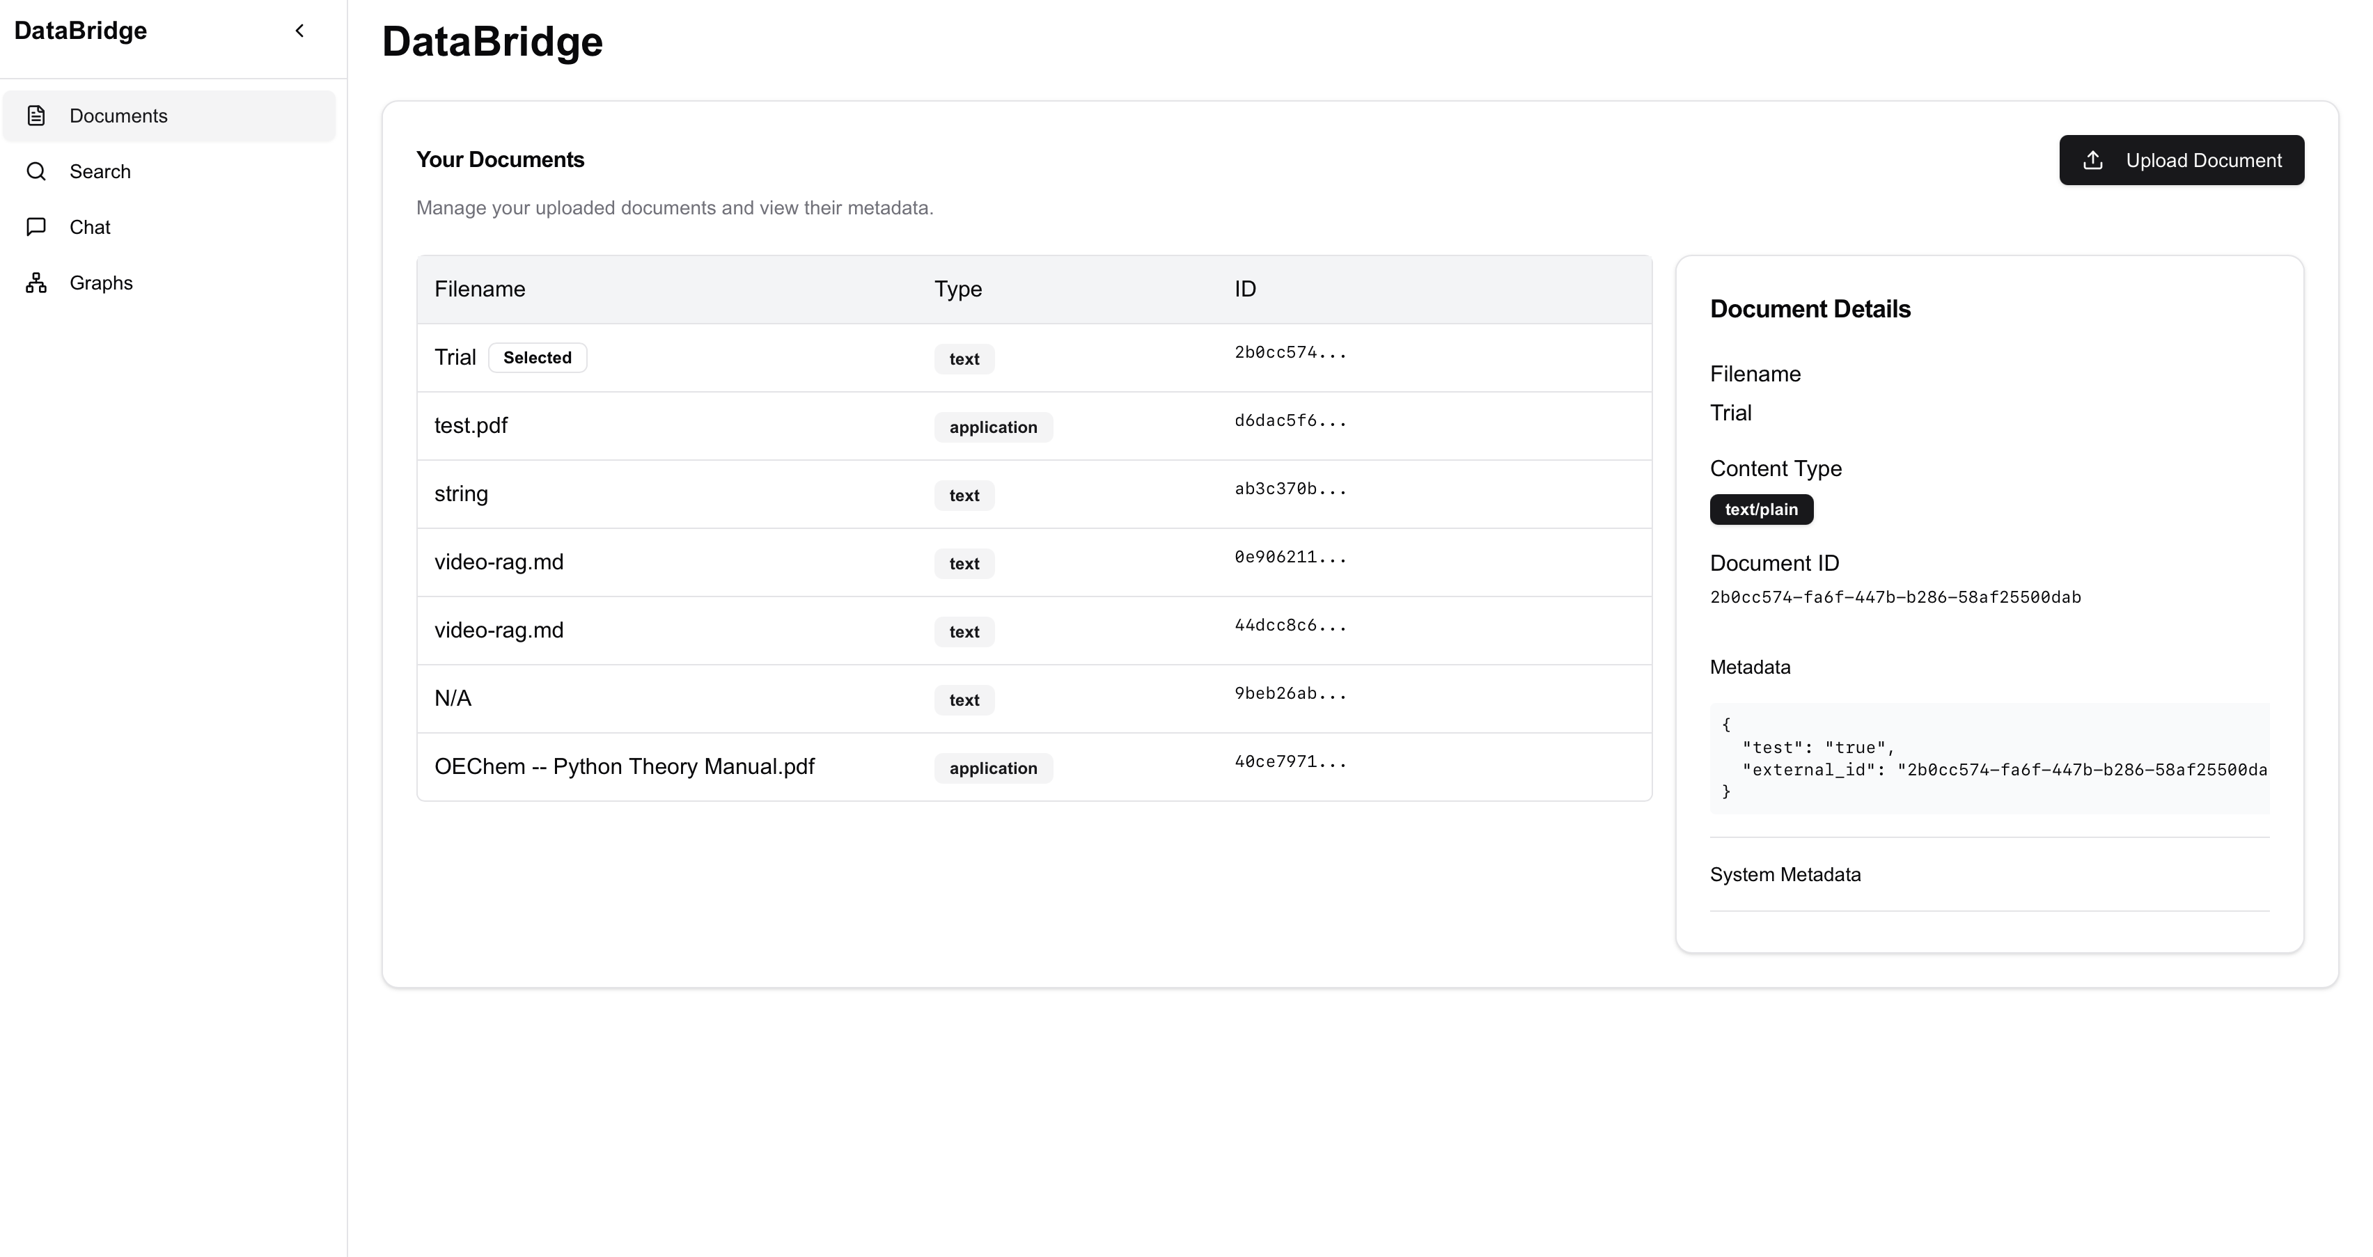Select the string document row
The height and width of the screenshot is (1257, 2373).
click(x=462, y=493)
